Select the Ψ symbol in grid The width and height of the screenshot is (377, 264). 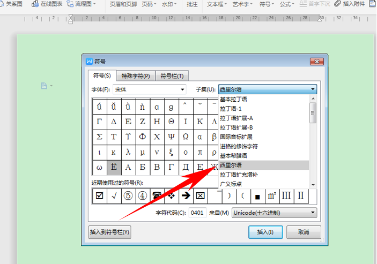[x=171, y=137]
